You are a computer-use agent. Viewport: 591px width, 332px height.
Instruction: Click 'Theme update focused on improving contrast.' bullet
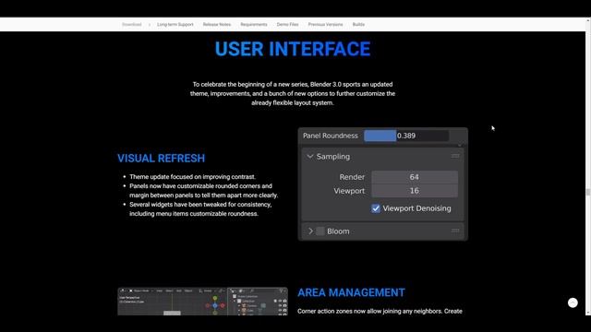pos(193,177)
